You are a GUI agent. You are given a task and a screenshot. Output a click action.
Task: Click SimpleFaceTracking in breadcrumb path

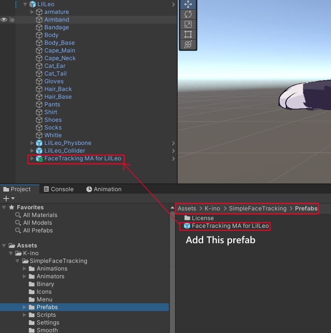258,209
